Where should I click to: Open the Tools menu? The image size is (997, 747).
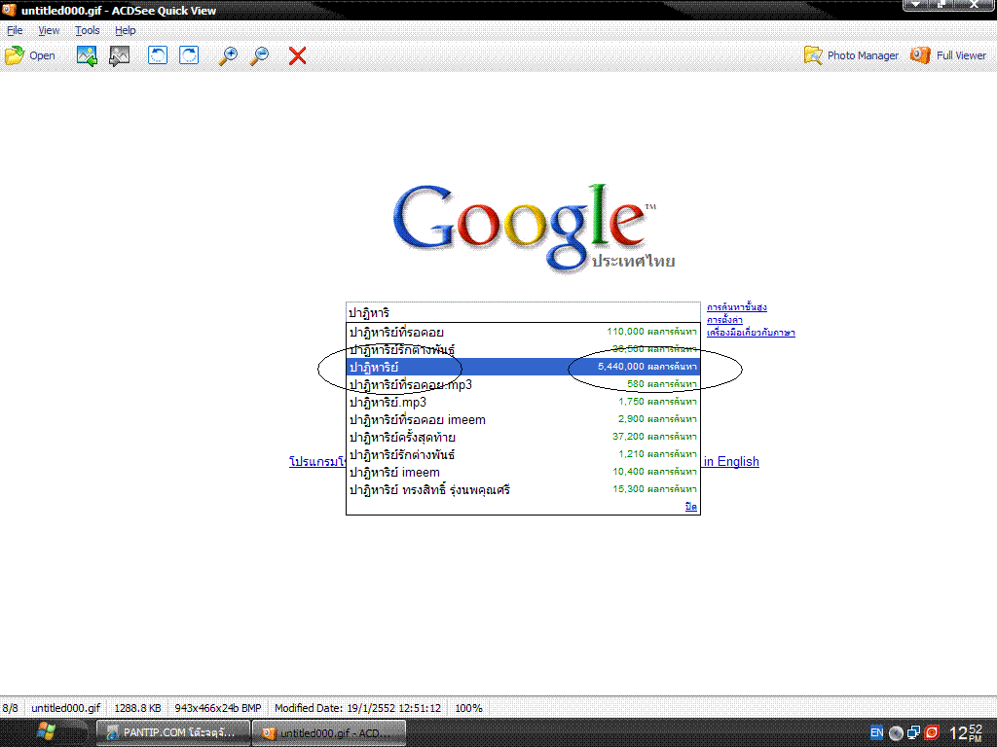point(87,30)
